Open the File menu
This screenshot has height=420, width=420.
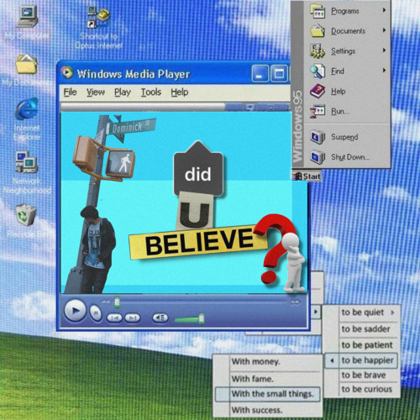point(70,92)
